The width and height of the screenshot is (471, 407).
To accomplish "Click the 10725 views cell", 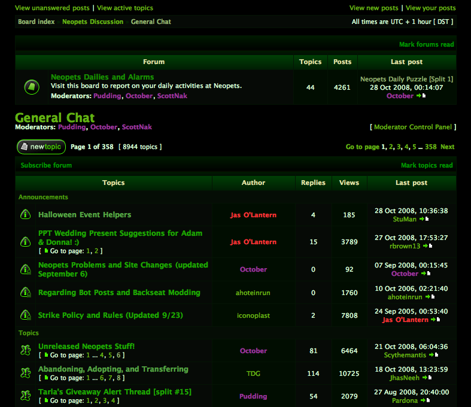I will tap(349, 373).
